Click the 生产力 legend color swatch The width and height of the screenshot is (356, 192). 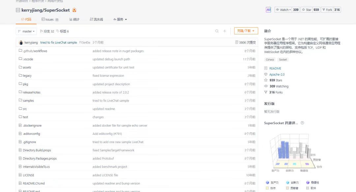(x=267, y=182)
